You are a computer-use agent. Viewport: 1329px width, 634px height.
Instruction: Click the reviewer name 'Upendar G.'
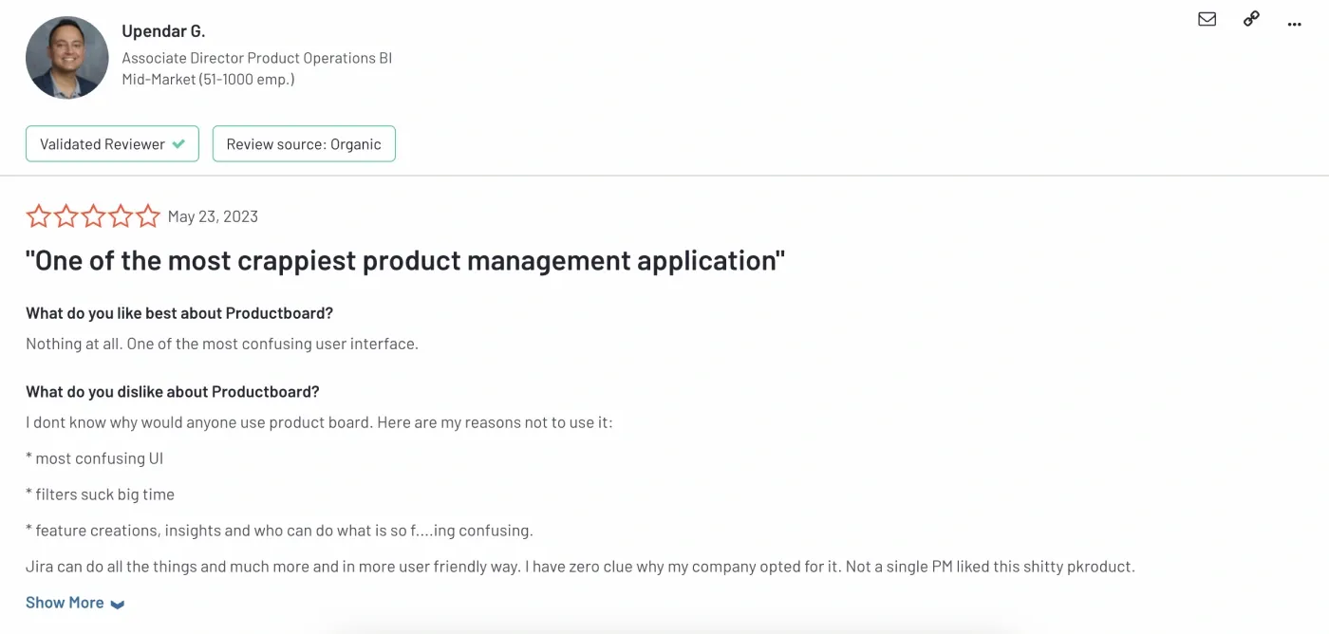(x=163, y=30)
